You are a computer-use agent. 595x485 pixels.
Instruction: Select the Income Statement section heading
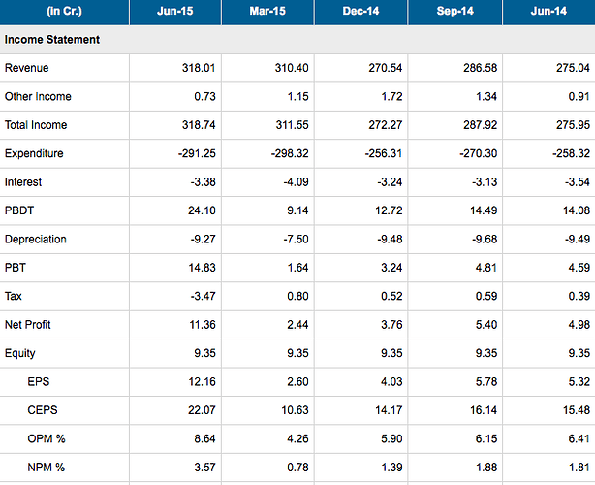click(x=52, y=40)
